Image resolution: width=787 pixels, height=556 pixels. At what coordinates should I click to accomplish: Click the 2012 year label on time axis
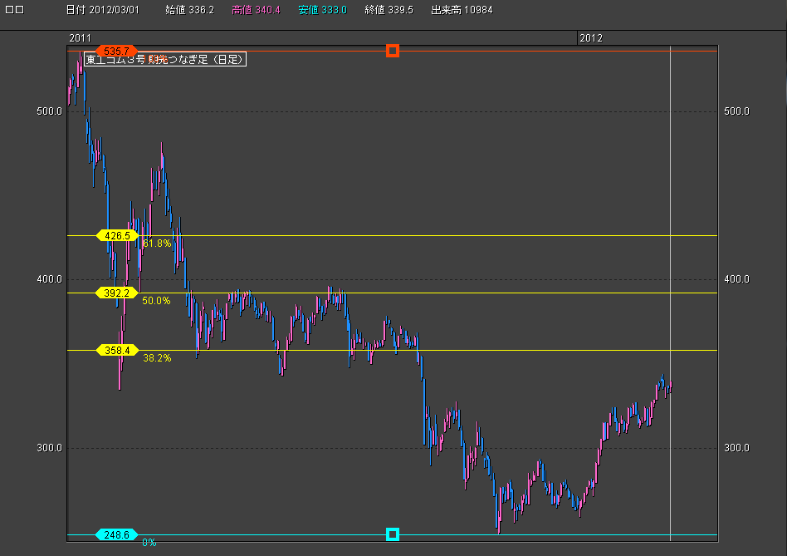(591, 38)
